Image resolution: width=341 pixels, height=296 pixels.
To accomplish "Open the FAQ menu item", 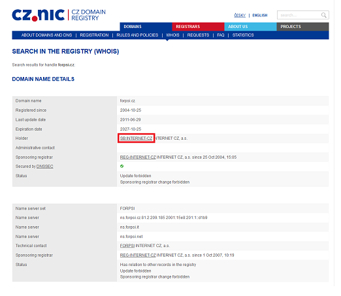I will (x=221, y=35).
